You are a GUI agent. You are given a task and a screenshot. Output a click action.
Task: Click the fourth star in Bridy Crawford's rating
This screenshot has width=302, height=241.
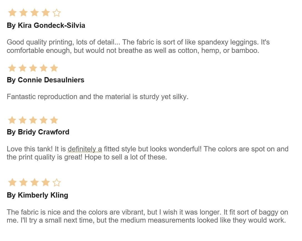click(x=44, y=120)
